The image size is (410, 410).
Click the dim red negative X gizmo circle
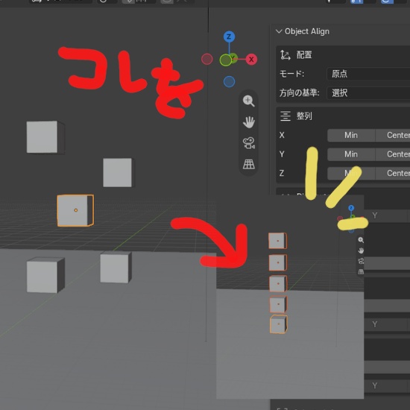tap(206, 59)
